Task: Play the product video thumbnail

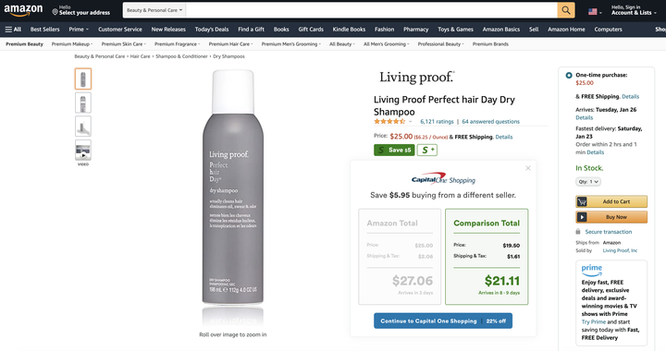Action: [x=83, y=151]
